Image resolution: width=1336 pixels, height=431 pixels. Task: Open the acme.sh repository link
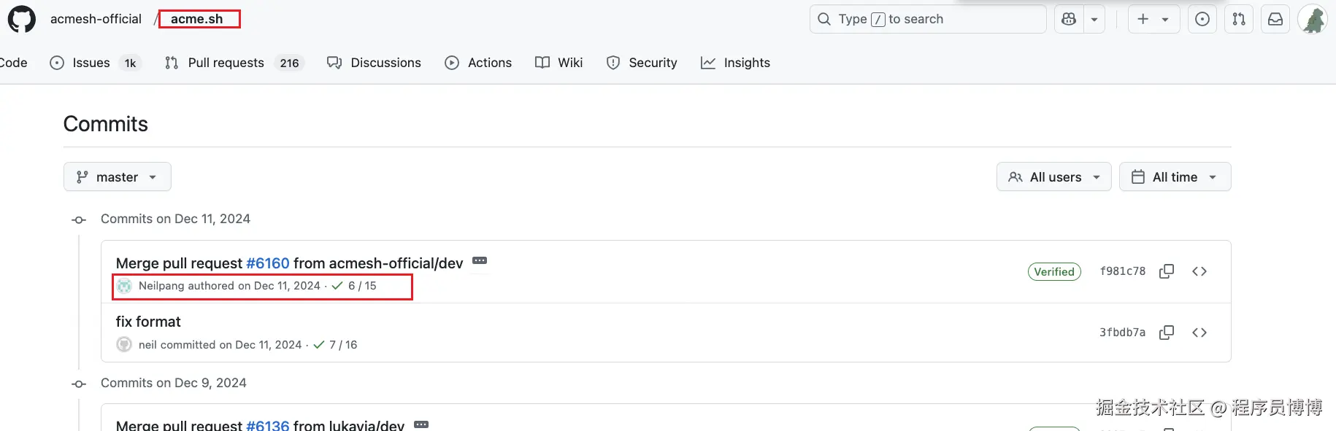[196, 19]
